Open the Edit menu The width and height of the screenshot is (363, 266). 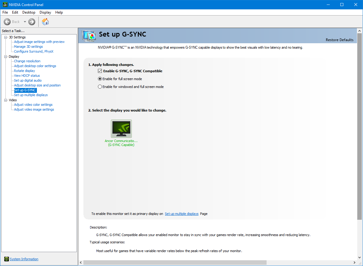[x=15, y=12]
